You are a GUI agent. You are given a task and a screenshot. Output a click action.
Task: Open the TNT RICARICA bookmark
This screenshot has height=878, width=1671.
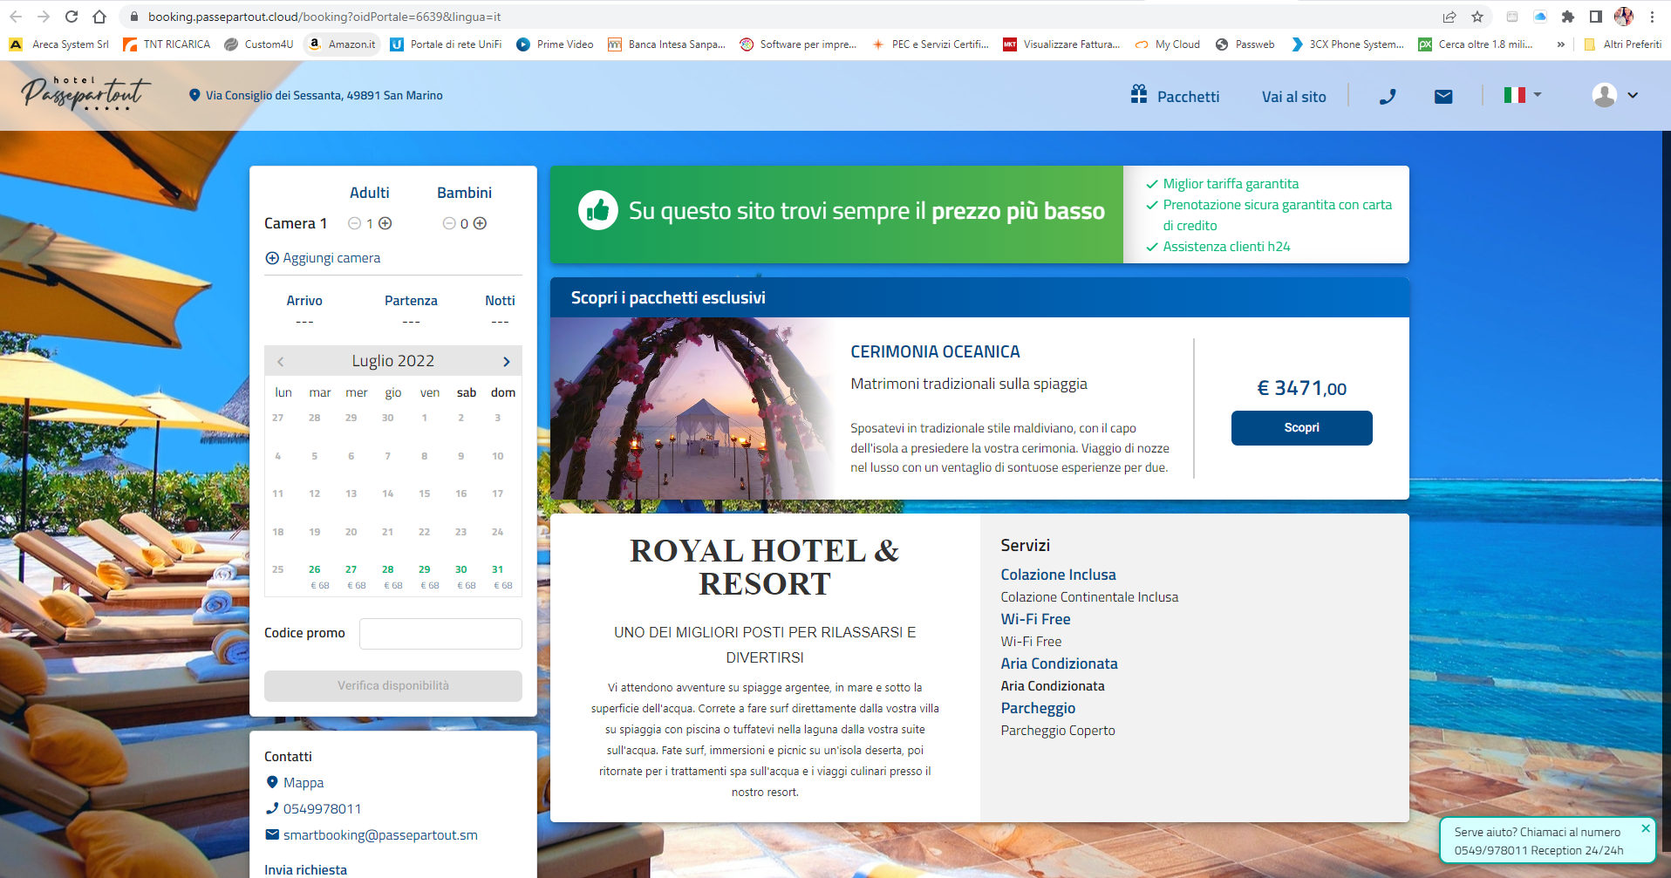[x=167, y=44]
